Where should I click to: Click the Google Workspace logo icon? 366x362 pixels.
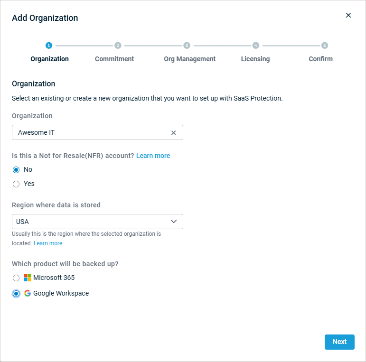click(28, 293)
